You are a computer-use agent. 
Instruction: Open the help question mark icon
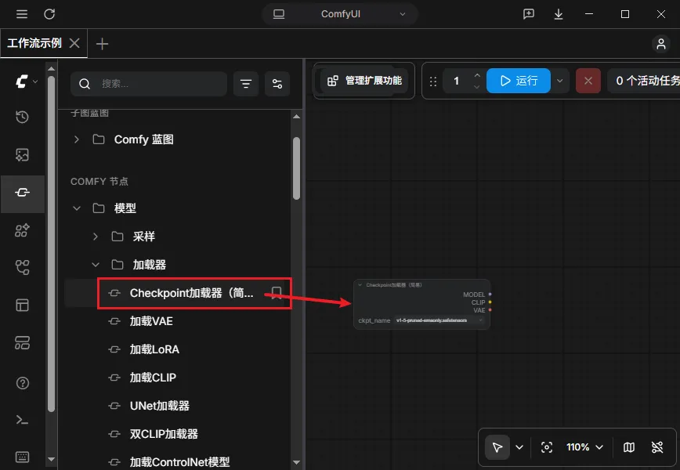(22, 383)
